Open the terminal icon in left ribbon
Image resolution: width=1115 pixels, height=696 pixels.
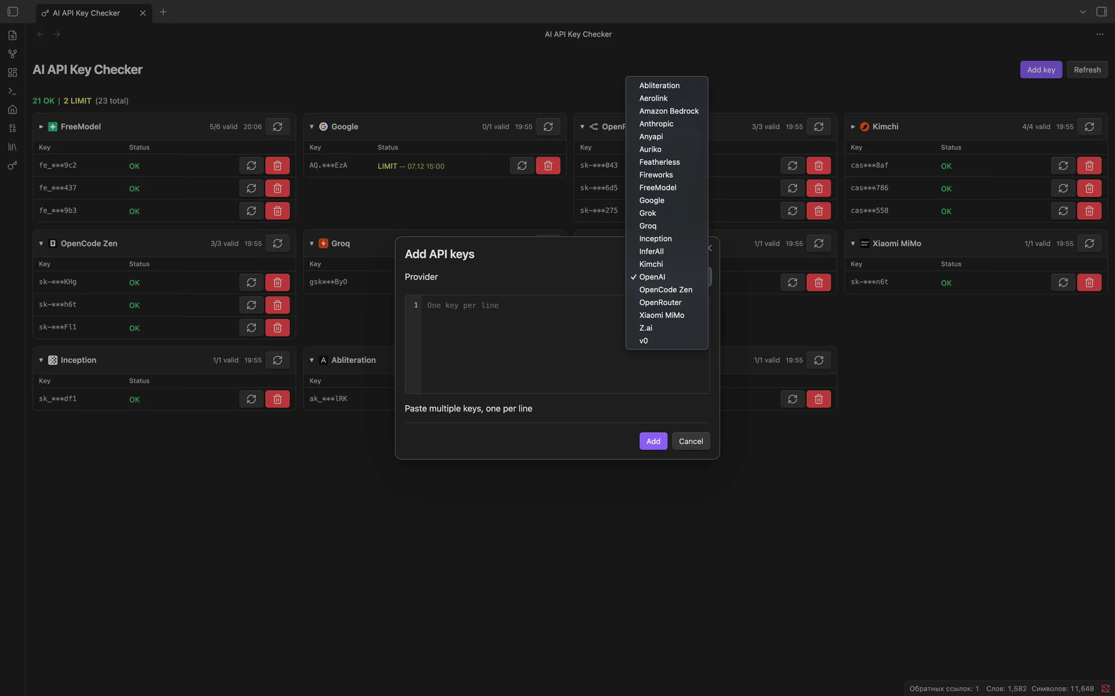(x=13, y=91)
